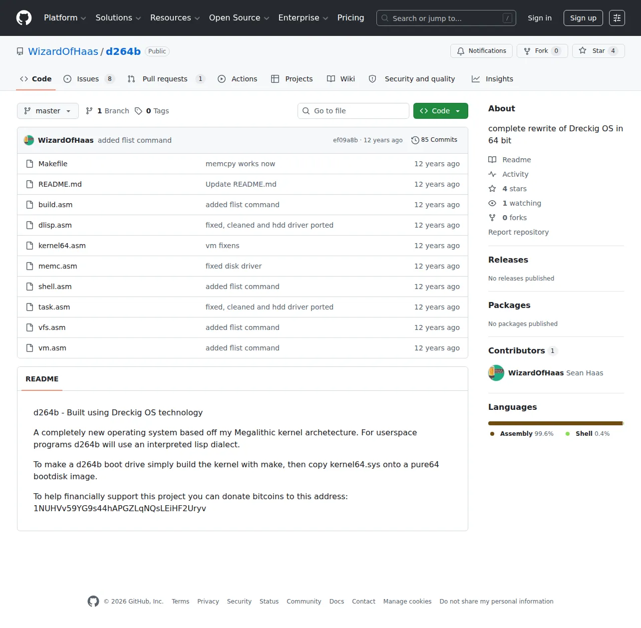Click the vfs.asm file icon
Image resolution: width=641 pixels, height=628 pixels.
[30, 327]
